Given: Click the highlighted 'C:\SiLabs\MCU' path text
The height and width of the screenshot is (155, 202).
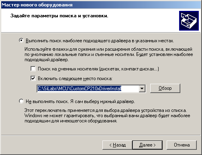Looking at the screenshot, I should click(53, 89).
